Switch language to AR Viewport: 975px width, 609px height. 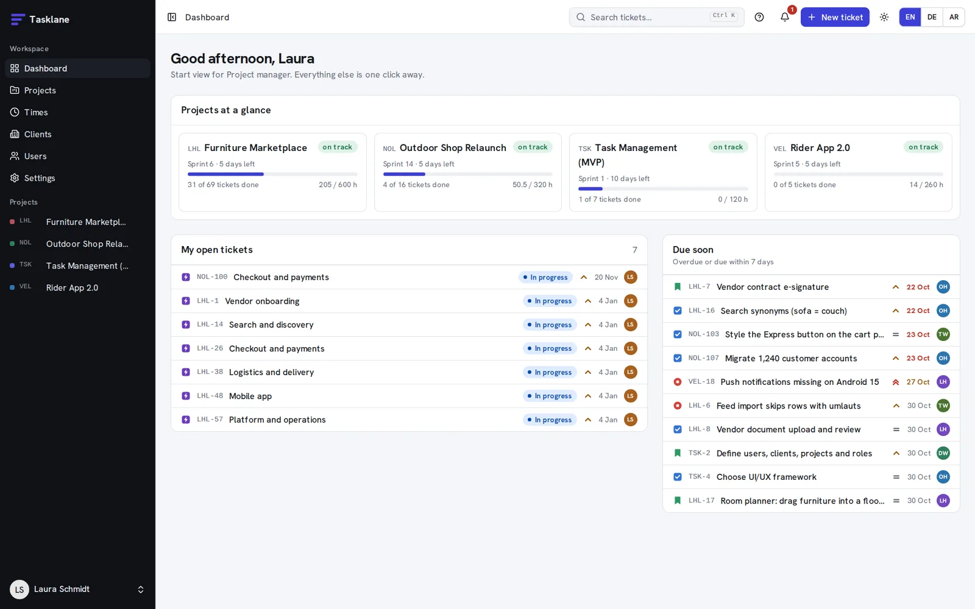click(954, 17)
